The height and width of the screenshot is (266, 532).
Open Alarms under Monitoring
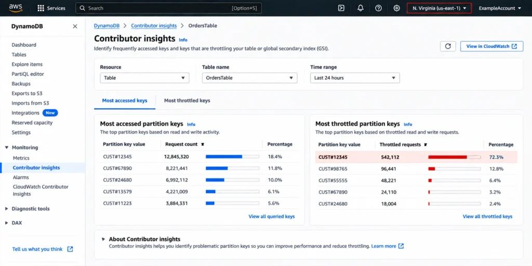pos(21,178)
